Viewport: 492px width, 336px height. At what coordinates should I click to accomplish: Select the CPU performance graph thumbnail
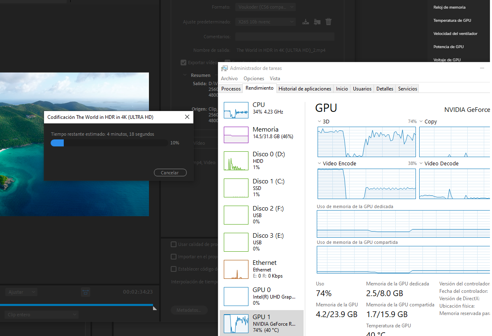click(x=236, y=111)
